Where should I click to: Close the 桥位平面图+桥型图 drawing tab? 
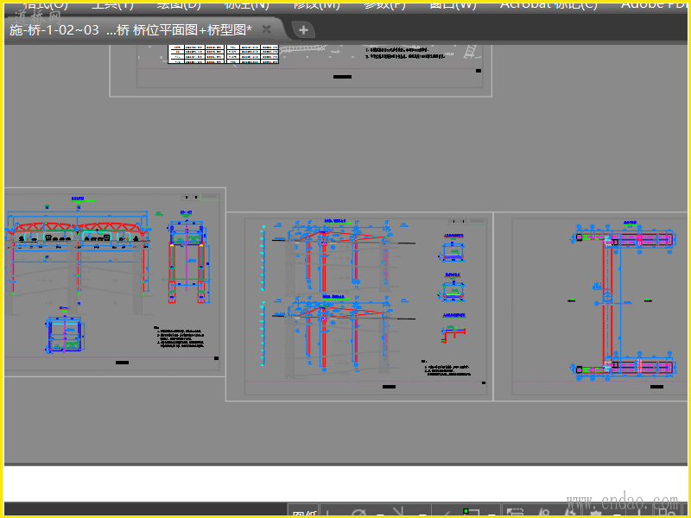coord(266,29)
